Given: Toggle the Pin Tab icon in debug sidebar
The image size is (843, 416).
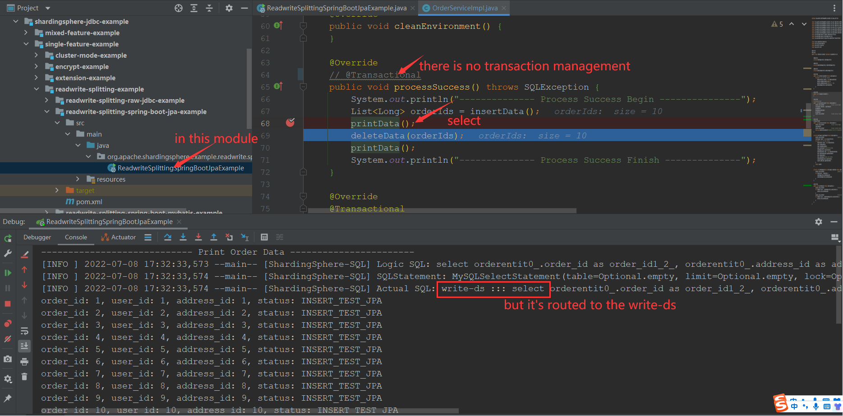Looking at the screenshot, I should pos(8,398).
